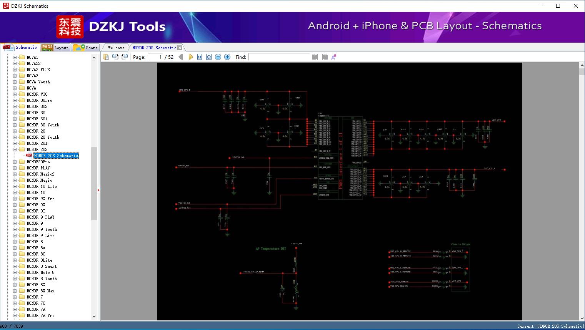Click the tree panel scroll down arrow

tap(94, 316)
